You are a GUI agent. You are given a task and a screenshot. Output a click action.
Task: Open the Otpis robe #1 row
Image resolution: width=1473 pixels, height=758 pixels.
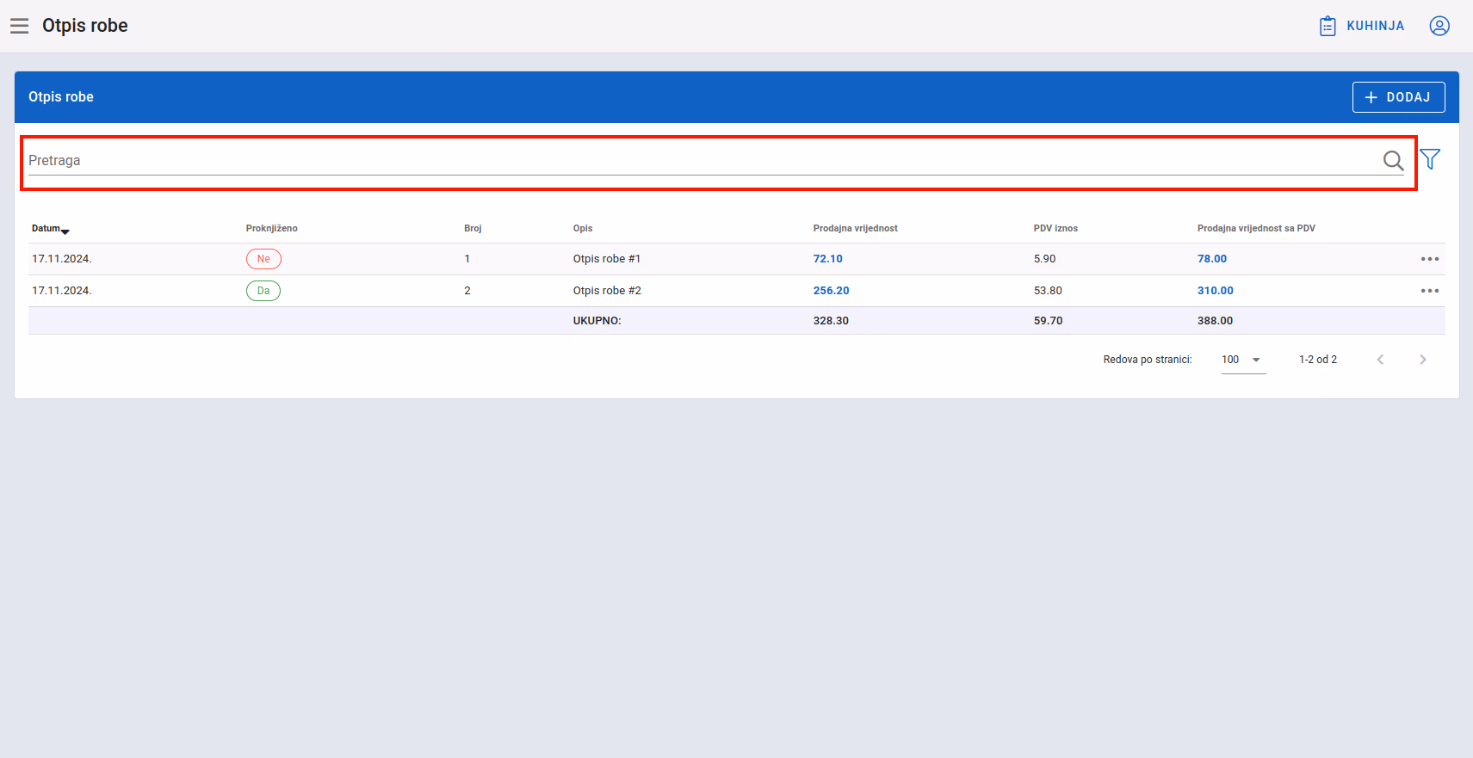click(x=737, y=259)
